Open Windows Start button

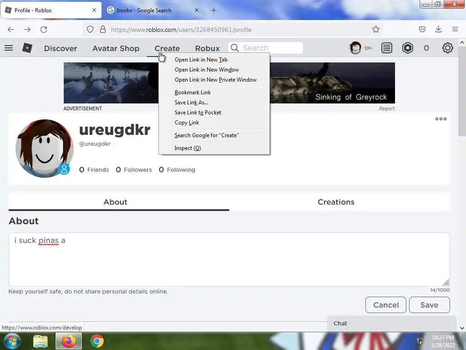11,341
